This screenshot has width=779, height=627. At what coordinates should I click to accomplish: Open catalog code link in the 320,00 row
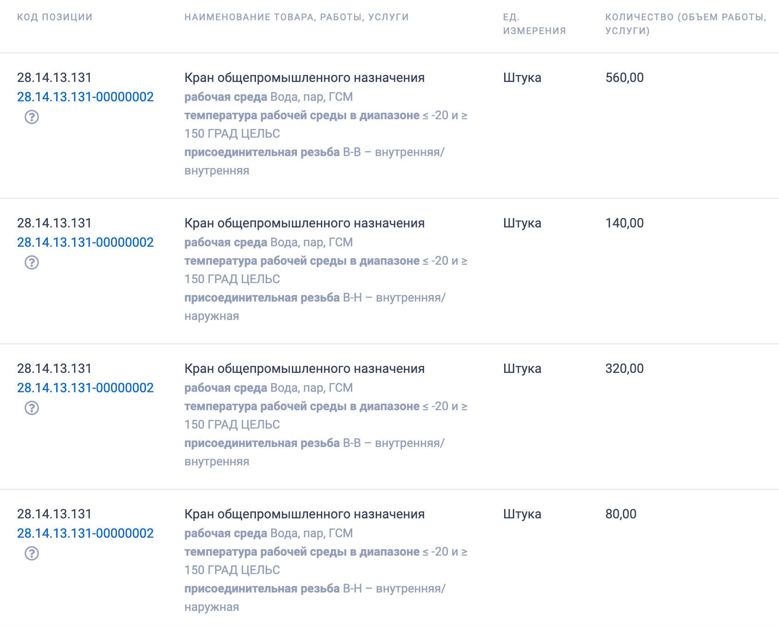[85, 388]
